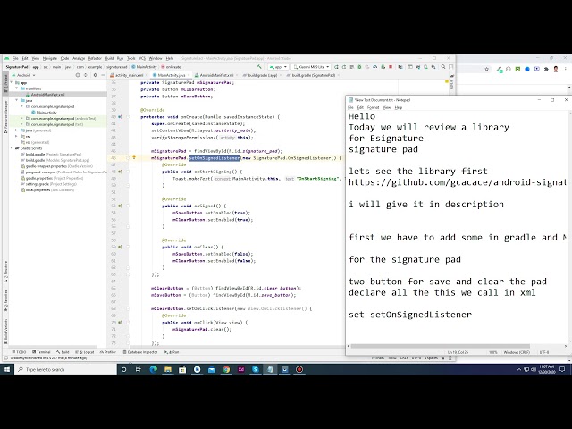Image resolution: width=572 pixels, height=429 pixels.
Task: Click the red screen recorder taskbar icon
Action: point(299,369)
